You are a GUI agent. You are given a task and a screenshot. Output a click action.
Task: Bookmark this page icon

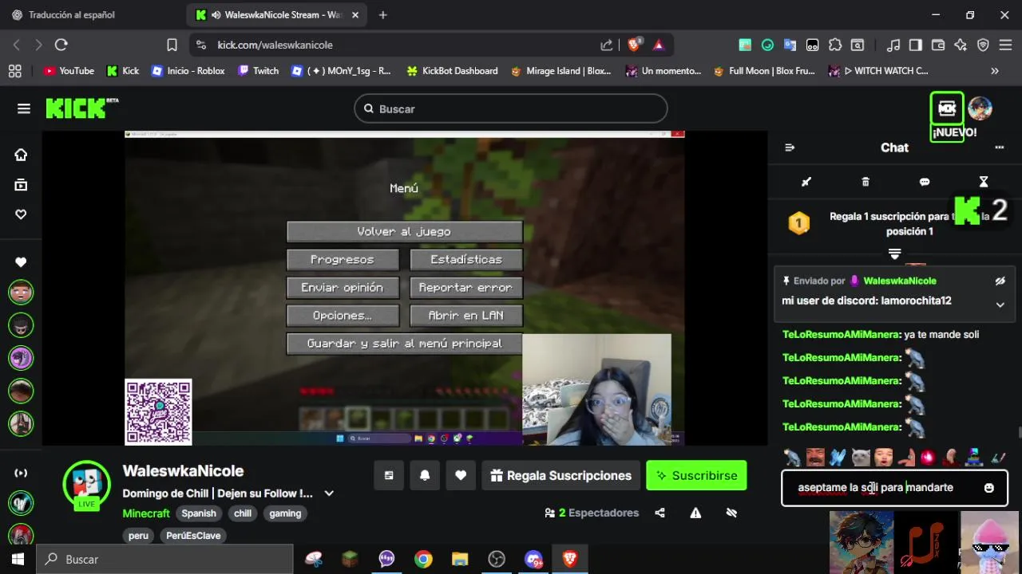click(x=172, y=45)
